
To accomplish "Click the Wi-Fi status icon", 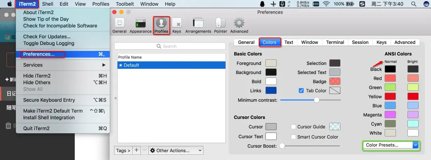I will point(326,4).
